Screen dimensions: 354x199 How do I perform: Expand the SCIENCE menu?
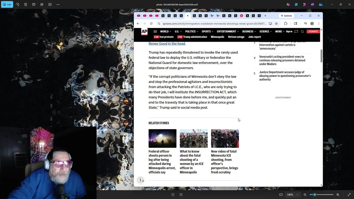pos(265,32)
